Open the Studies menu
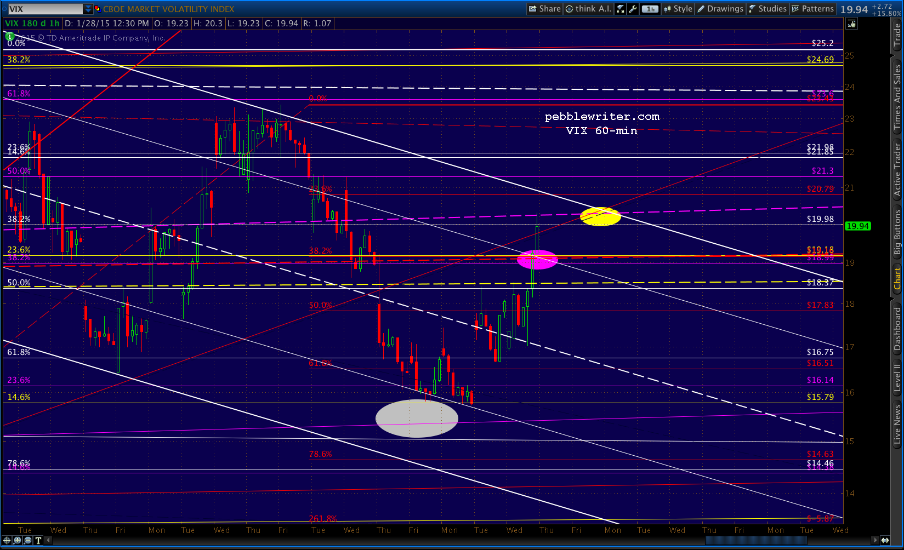Viewport: 904px width, 550px height. pos(767,9)
